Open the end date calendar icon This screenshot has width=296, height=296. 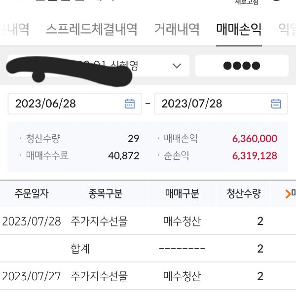tap(276, 104)
